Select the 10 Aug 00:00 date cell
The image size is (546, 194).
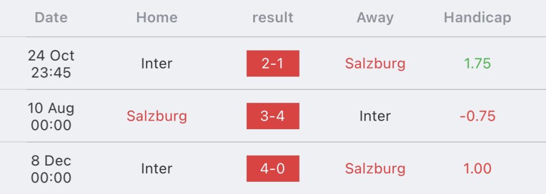click(x=51, y=116)
